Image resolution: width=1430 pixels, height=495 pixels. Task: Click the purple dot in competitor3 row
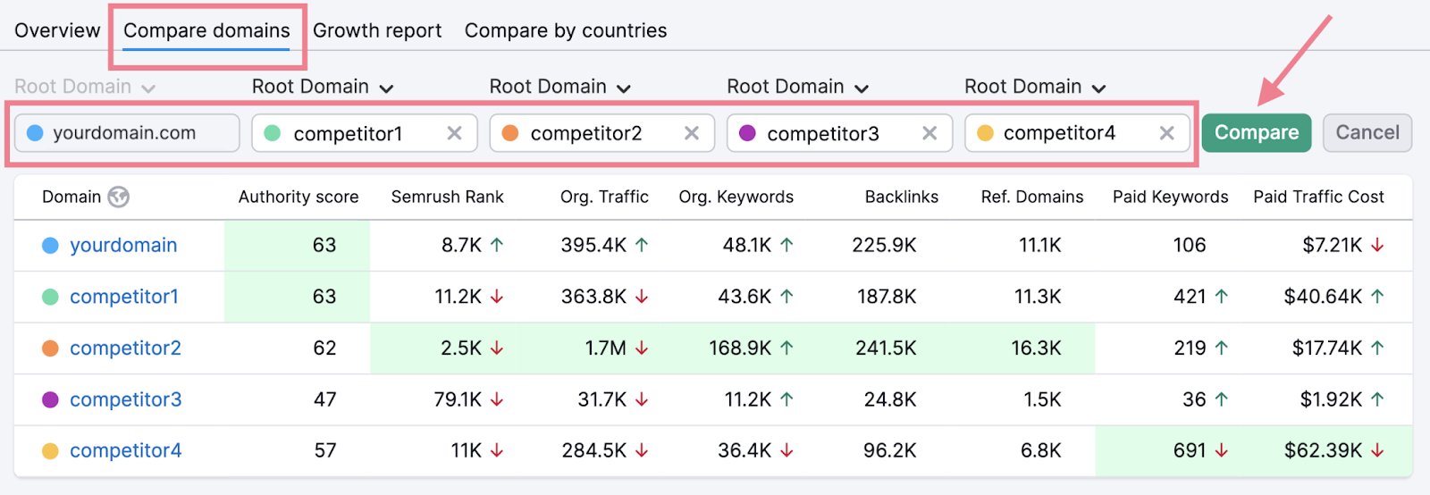pos(51,399)
